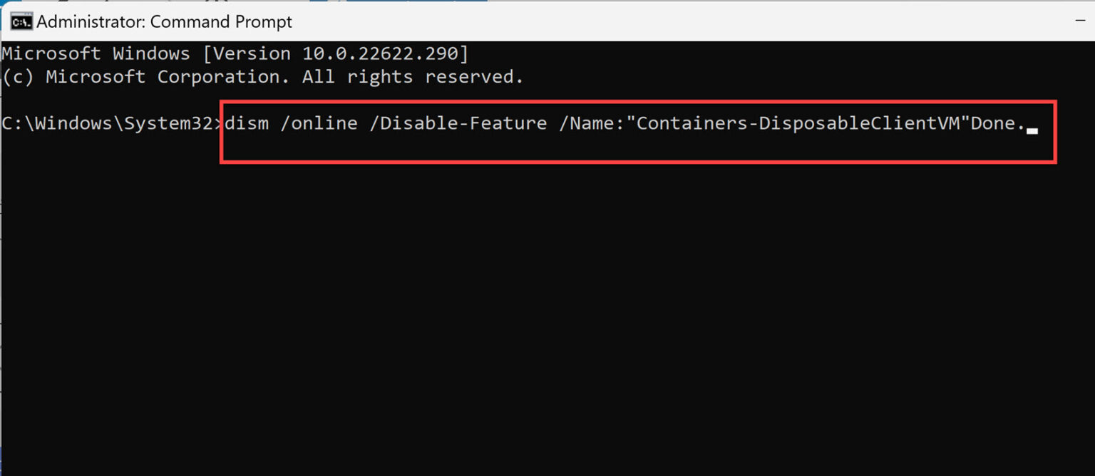Place cursor on the "dism" command word

247,123
